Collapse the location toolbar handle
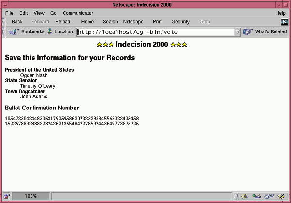This screenshot has width=291, height=203. (3, 31)
